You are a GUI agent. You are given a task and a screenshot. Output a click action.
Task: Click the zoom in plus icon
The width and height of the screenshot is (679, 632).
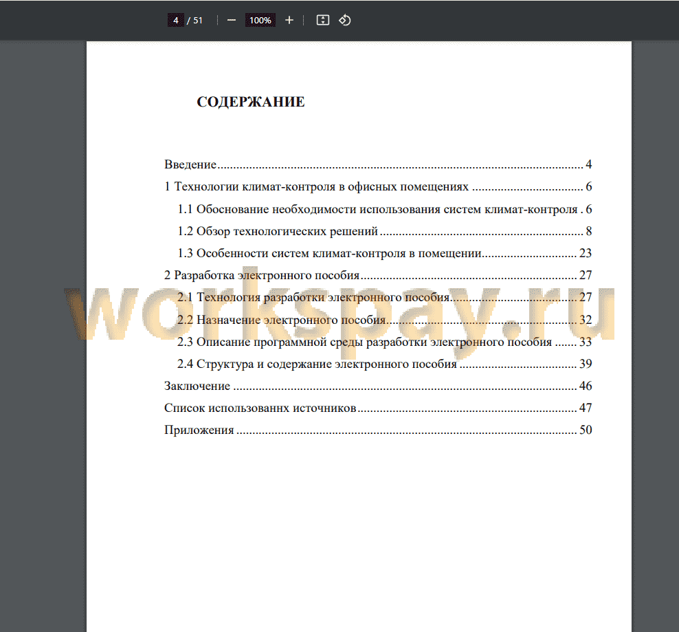click(x=289, y=21)
